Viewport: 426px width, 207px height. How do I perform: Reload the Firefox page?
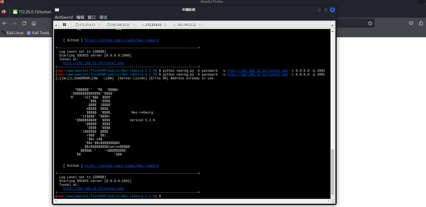(x=24, y=23)
